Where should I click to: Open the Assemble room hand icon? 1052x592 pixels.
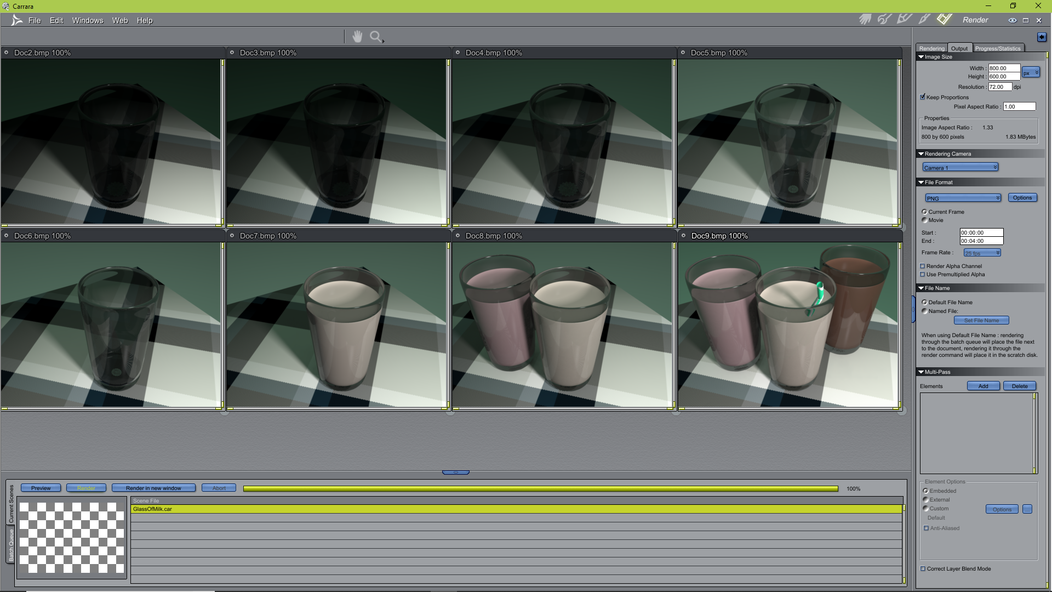865,20
